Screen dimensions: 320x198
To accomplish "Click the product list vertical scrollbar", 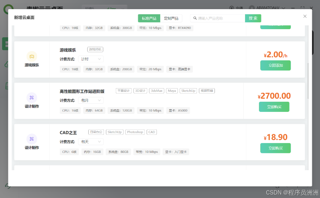I will (x=308, y=81).
